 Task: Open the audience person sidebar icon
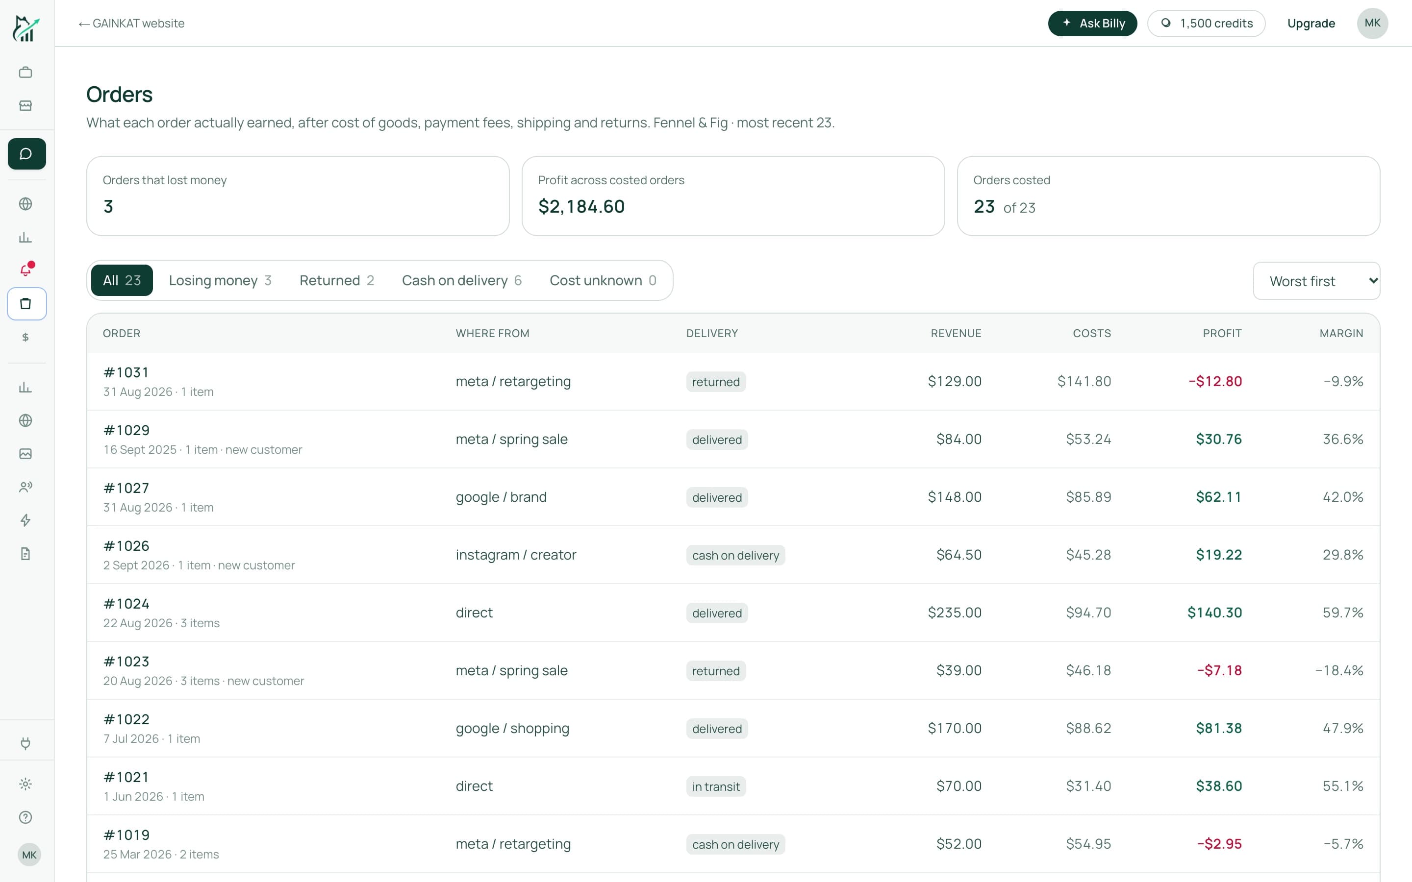click(x=25, y=487)
